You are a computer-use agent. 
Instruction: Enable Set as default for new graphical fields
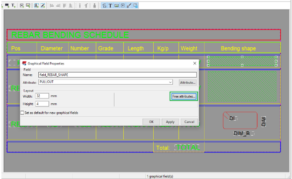coord(22,113)
